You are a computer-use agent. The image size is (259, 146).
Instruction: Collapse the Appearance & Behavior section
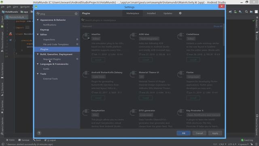(x=38, y=20)
